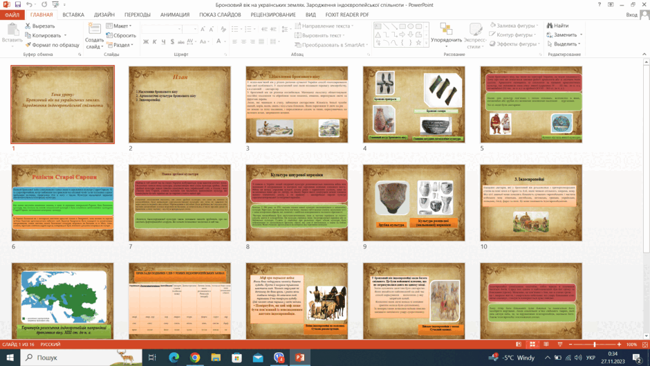650x366 pixels.
Task: Cut selection with Вырезать
Action: (40, 26)
